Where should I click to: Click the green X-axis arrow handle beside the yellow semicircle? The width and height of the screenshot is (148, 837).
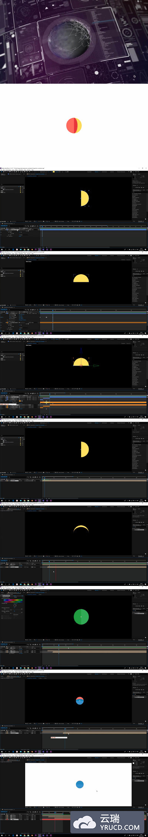coord(96,366)
